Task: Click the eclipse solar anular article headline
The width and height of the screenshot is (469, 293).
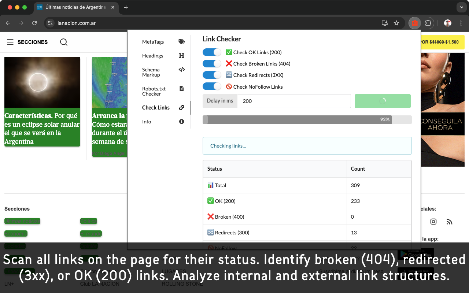Action: point(42,129)
